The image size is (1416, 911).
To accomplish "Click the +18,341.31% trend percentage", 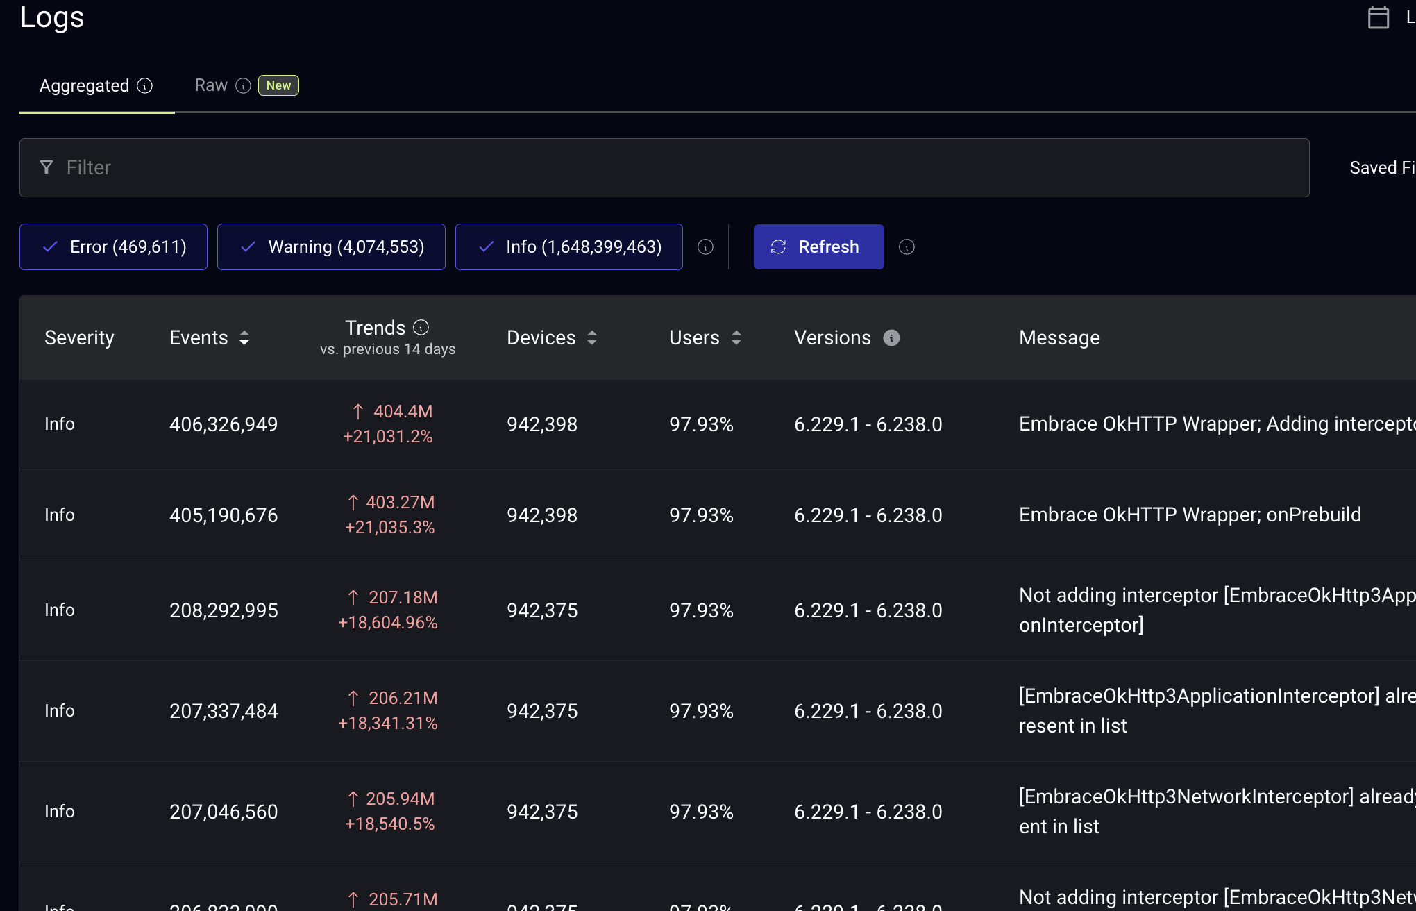I will click(388, 723).
